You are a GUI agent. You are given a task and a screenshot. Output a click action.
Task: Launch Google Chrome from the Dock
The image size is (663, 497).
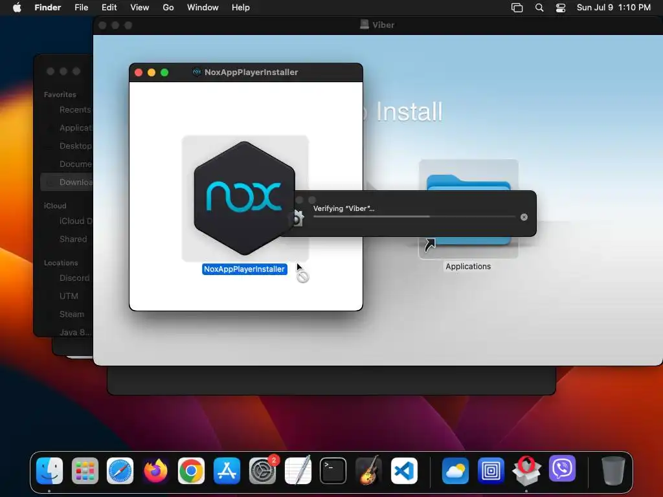click(x=191, y=471)
